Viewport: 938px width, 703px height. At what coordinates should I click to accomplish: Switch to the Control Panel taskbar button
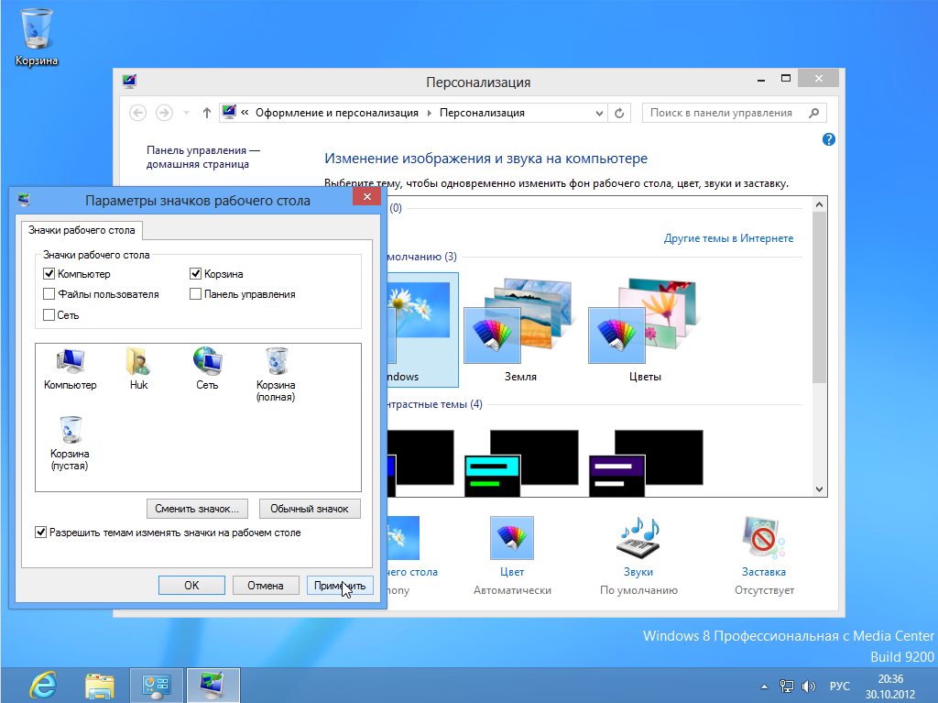point(156,686)
